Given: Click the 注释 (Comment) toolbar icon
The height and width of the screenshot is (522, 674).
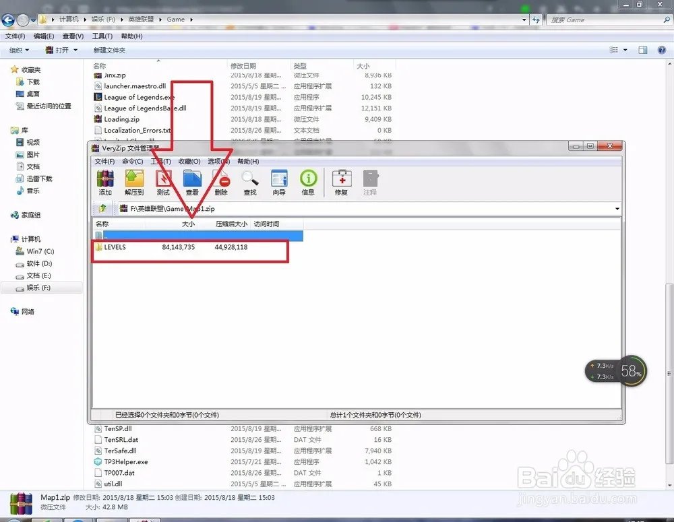Looking at the screenshot, I should click(x=370, y=183).
